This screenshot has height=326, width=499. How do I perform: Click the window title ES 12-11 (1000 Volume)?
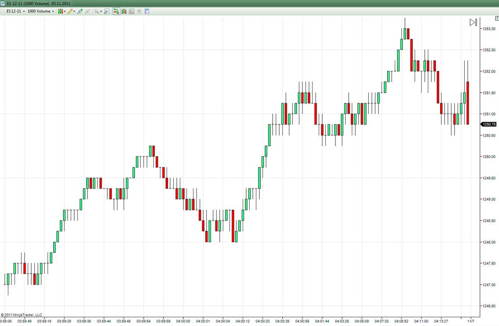pos(28,4)
